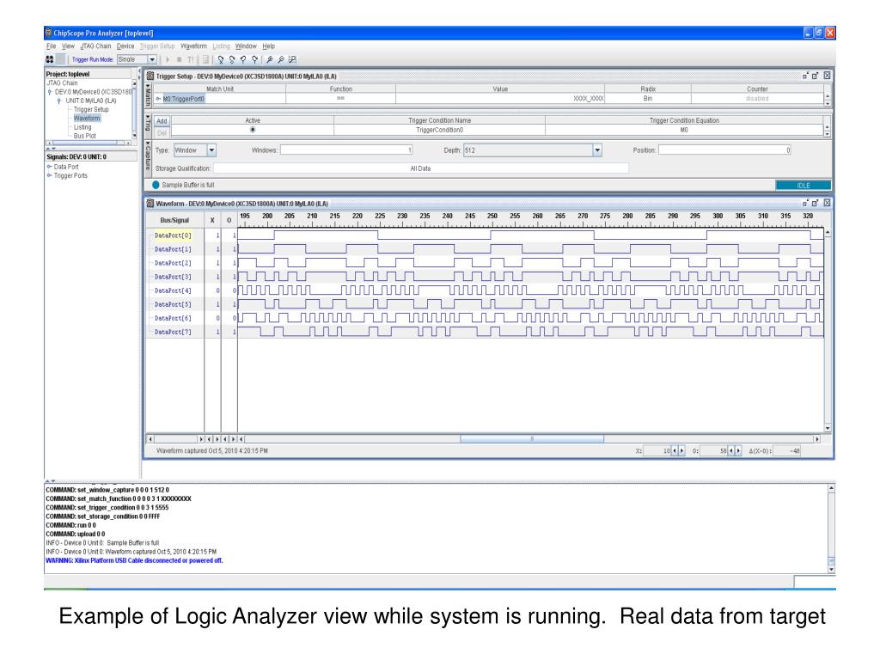Select the Active radio button for TriggerCondition0

click(x=253, y=130)
